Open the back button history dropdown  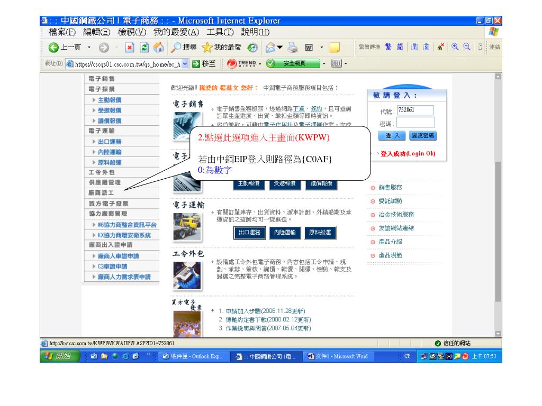[89, 47]
